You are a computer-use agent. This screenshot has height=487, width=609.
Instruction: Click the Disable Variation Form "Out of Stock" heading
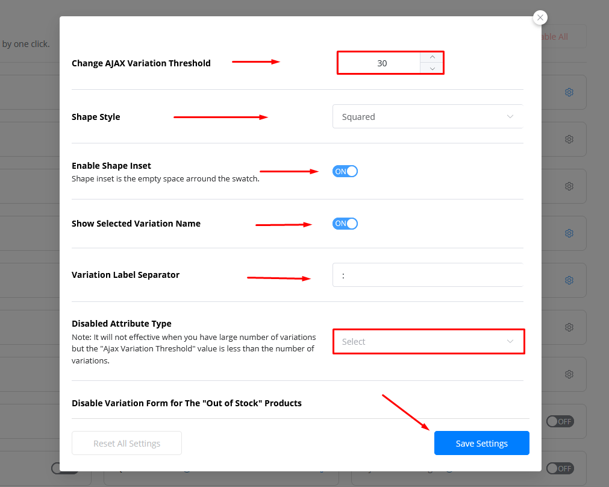(187, 403)
